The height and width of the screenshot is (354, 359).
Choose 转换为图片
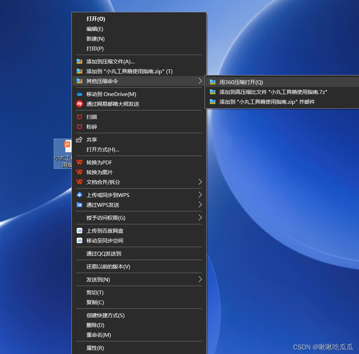pos(139,172)
